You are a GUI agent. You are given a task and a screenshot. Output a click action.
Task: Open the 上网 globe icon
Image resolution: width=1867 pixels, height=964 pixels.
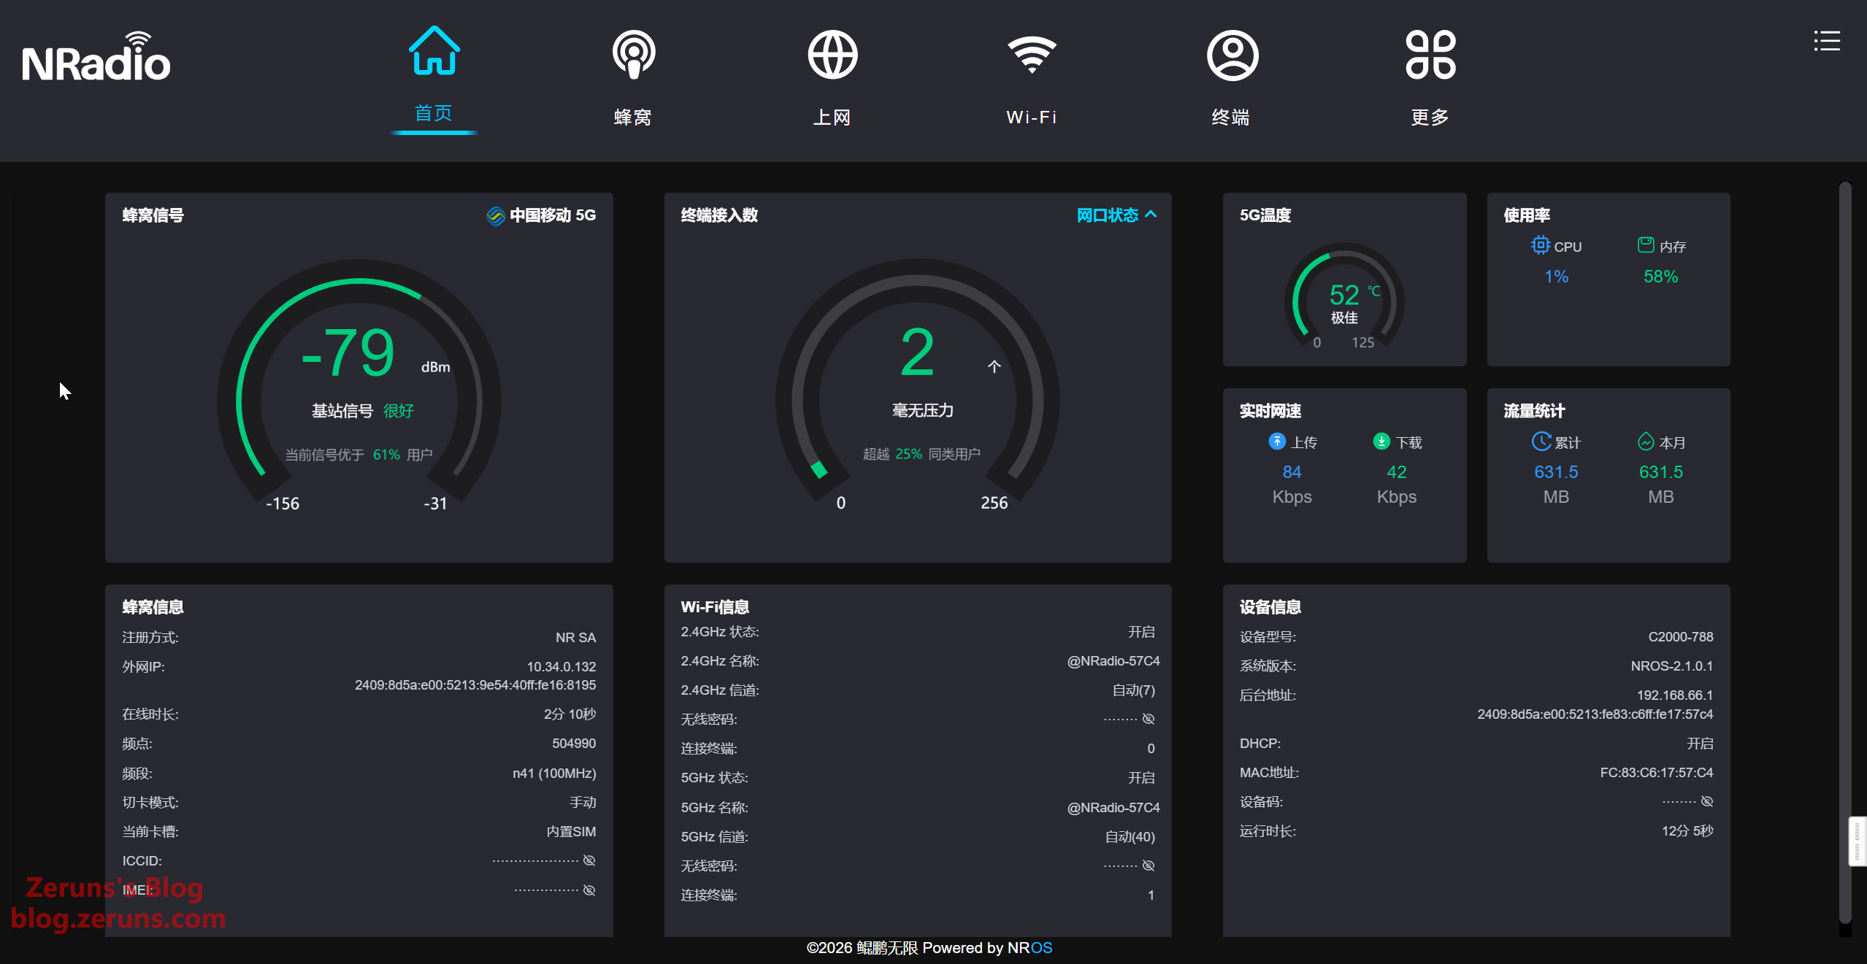click(832, 55)
